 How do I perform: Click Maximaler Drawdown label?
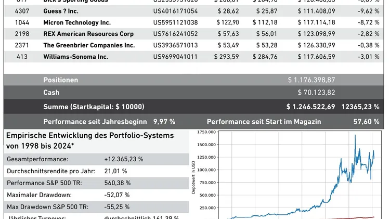(x=39, y=195)
